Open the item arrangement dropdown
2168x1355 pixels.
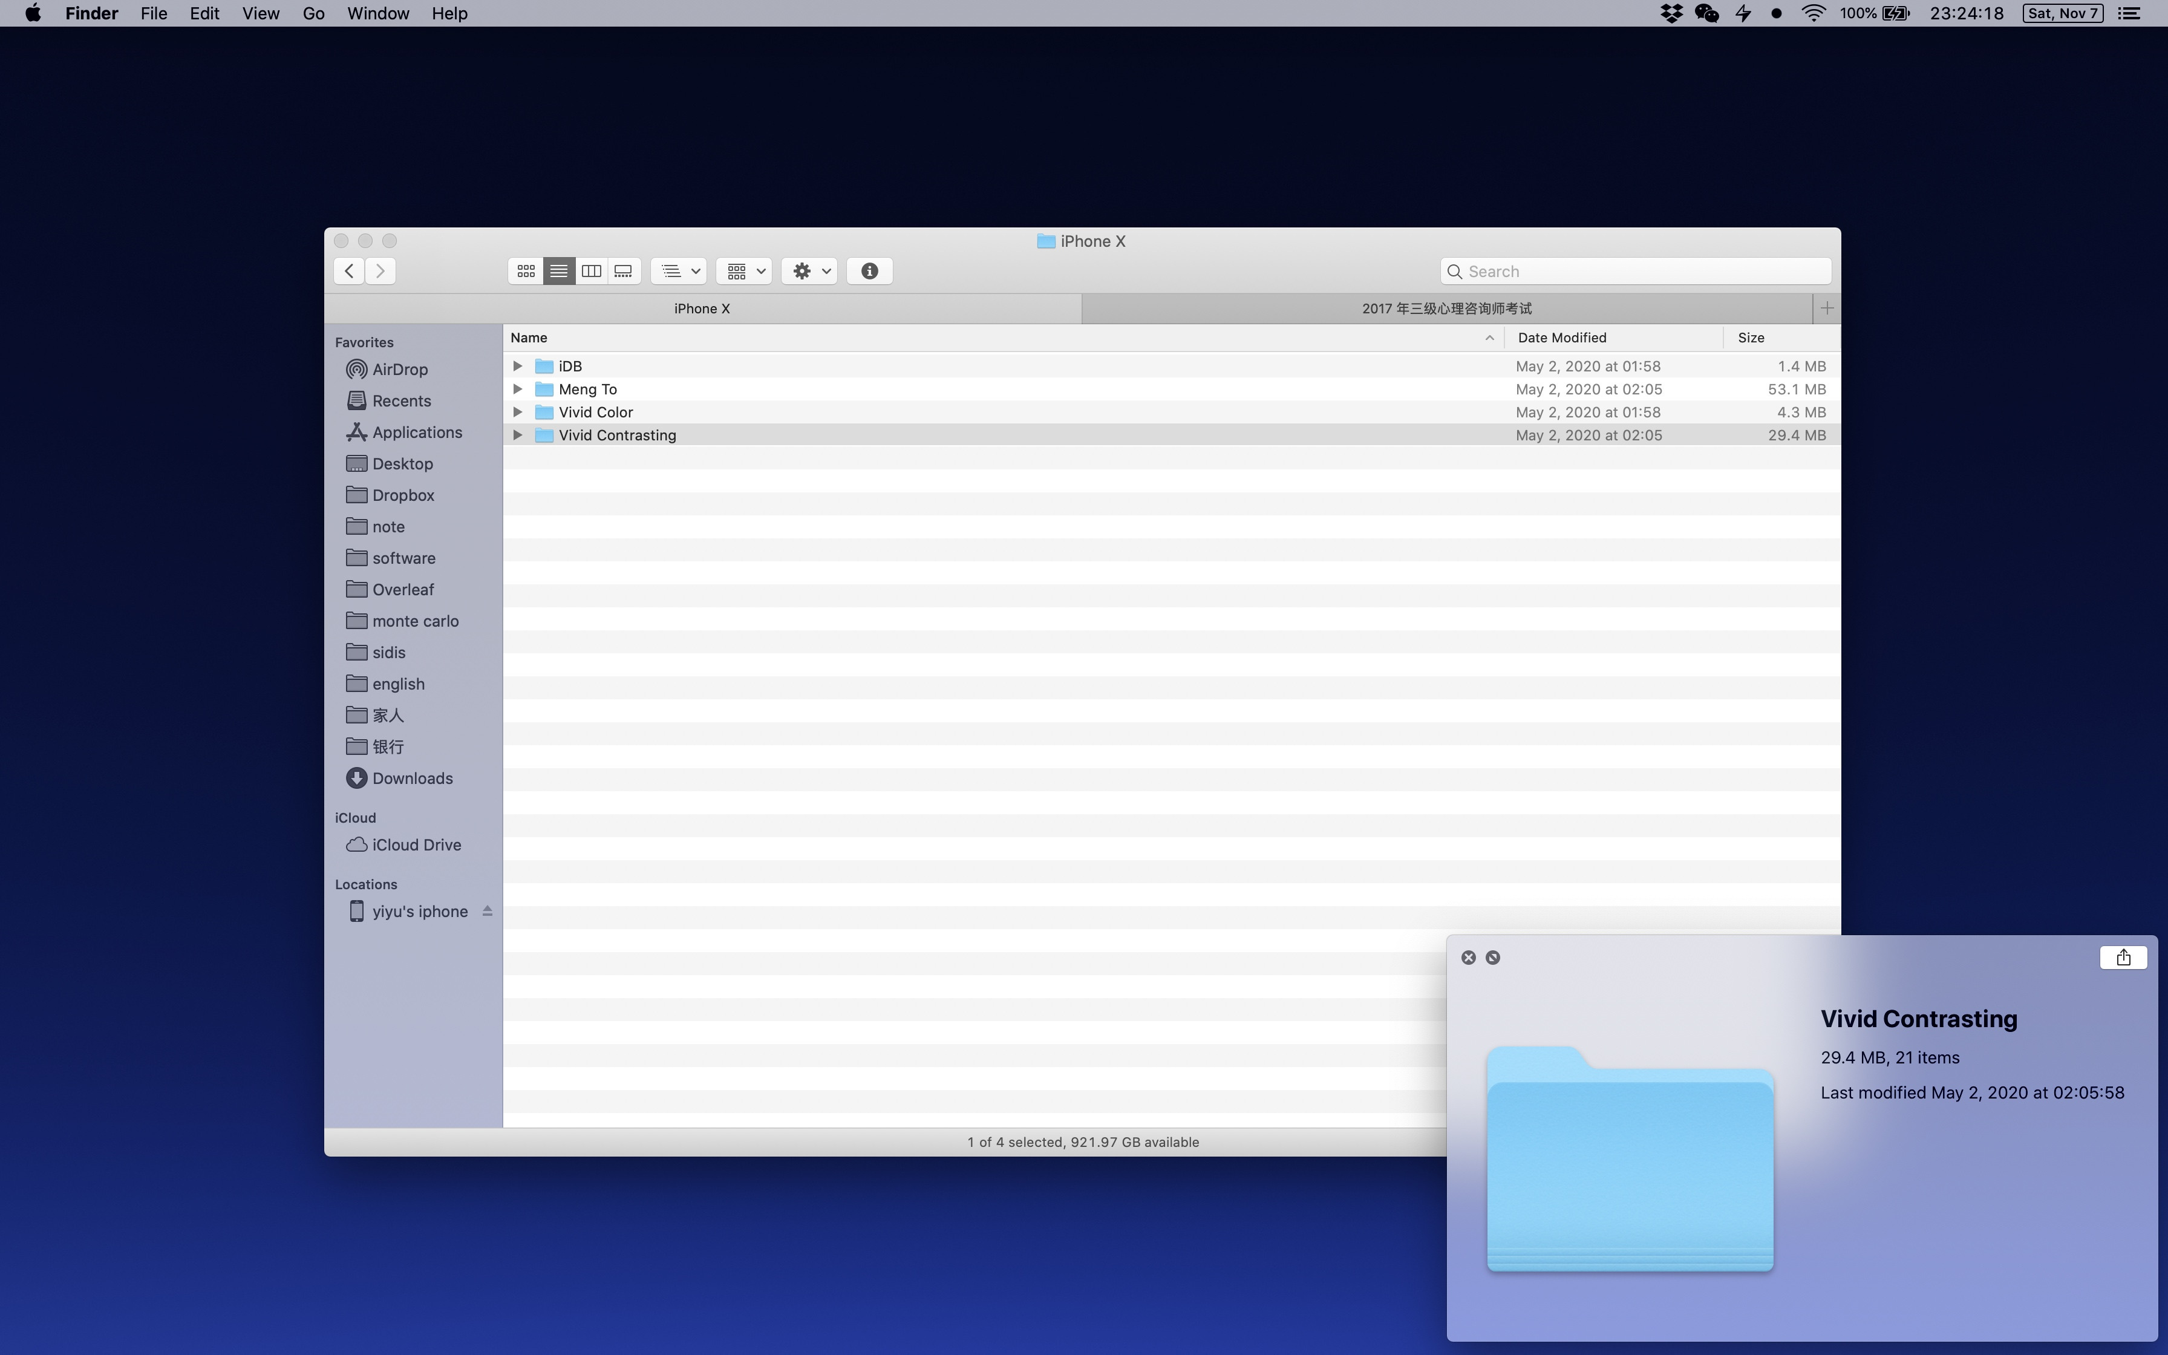(x=679, y=270)
